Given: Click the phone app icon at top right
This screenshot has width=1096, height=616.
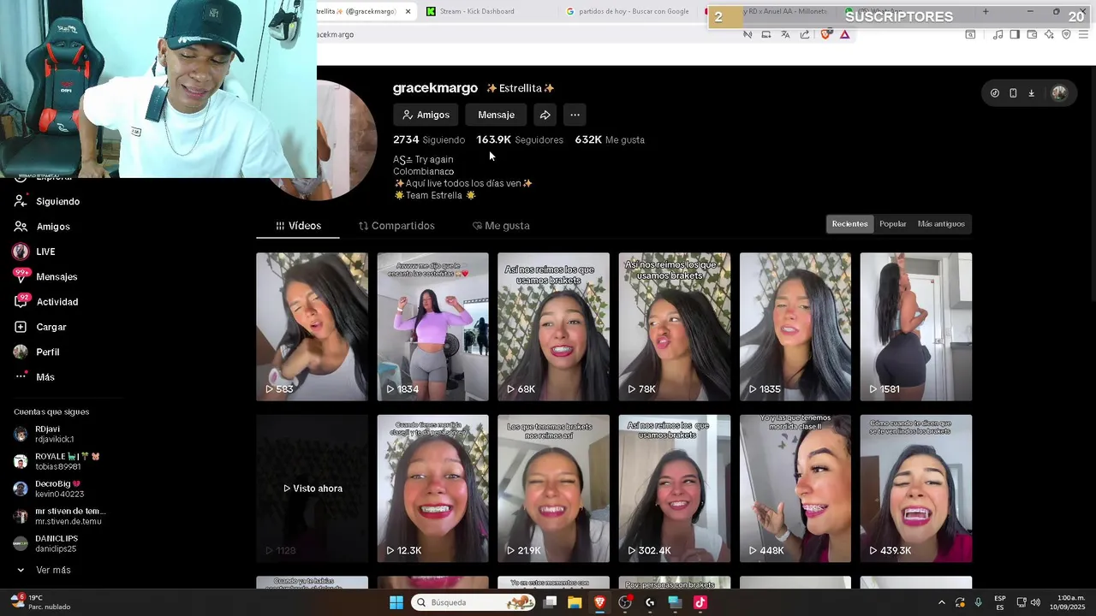Looking at the screenshot, I should coord(1013,93).
